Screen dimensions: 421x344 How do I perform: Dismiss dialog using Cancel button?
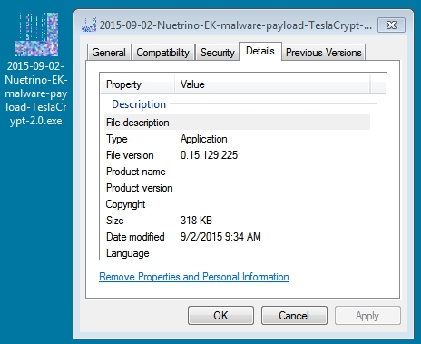(x=294, y=316)
